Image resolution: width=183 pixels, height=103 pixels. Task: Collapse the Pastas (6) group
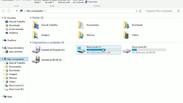pyautogui.click(x=31, y=18)
